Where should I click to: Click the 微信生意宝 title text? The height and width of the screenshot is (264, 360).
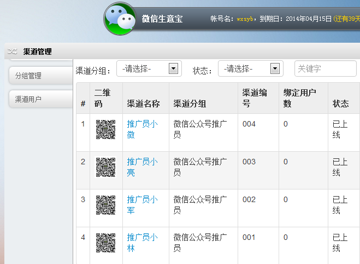(162, 19)
